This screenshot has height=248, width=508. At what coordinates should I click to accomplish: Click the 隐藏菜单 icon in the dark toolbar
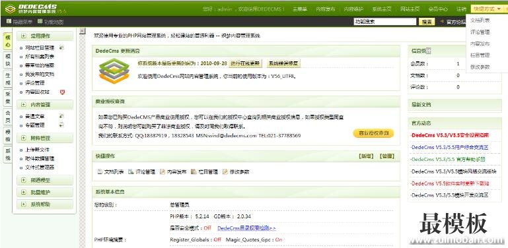[9, 22]
